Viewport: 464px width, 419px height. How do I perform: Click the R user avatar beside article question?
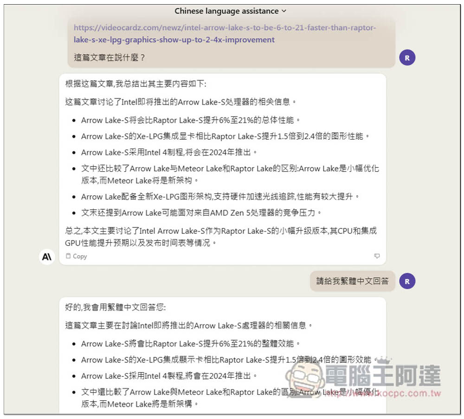[x=407, y=58]
